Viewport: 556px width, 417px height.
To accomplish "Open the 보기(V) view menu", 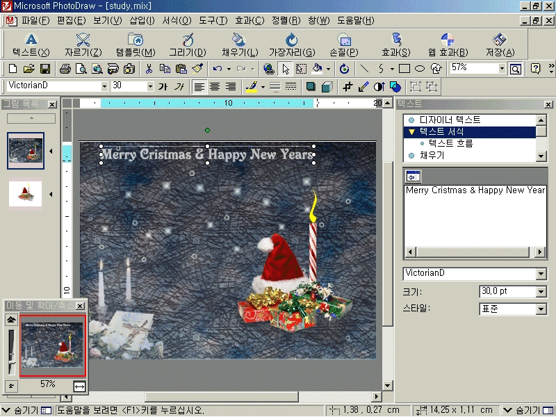I will pos(108,21).
